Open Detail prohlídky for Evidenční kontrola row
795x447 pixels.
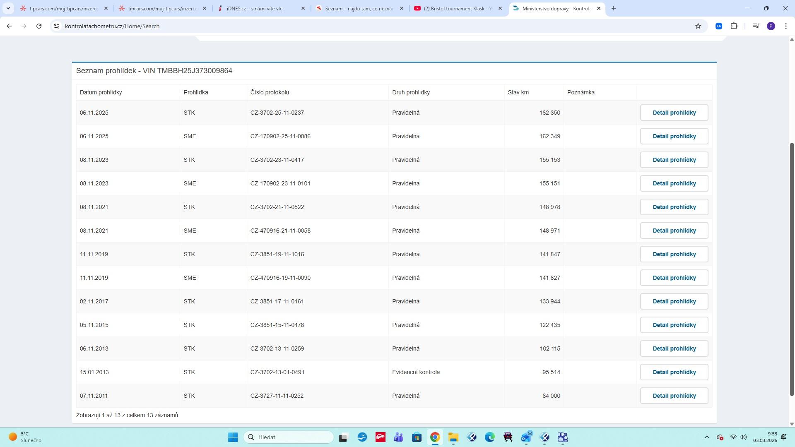click(674, 372)
